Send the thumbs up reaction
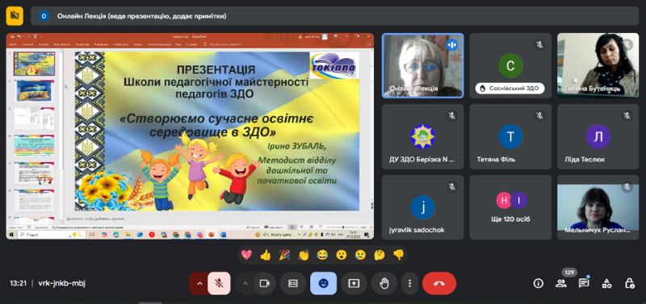The height and width of the screenshot is (304, 646). point(266,255)
